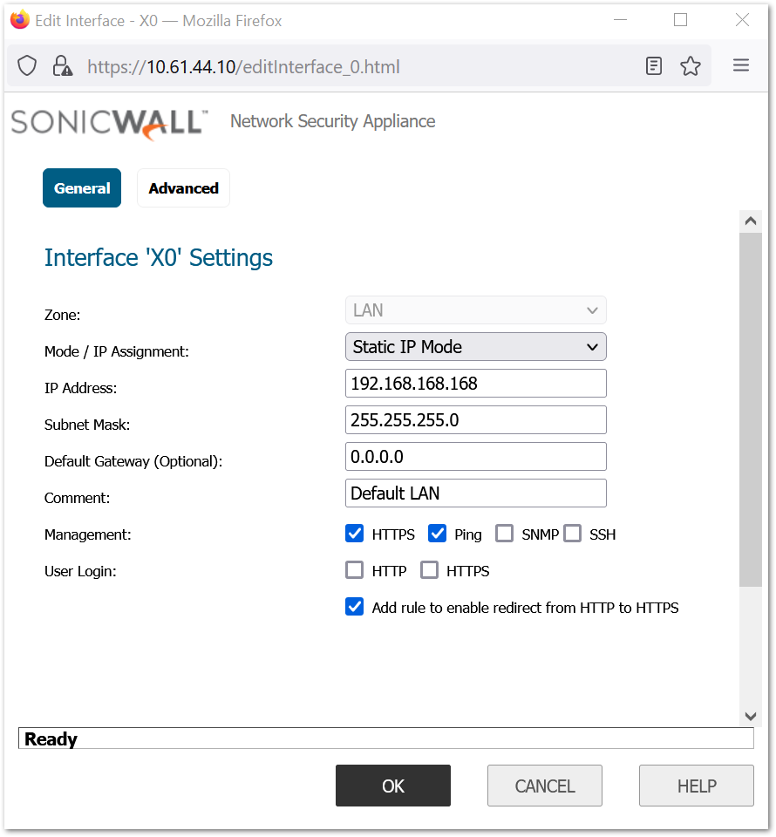Click OK to save interface settings

393,786
